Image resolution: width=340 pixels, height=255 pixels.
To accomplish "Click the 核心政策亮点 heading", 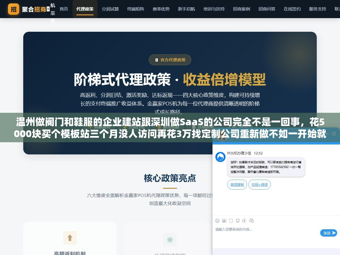I will 170,178.
